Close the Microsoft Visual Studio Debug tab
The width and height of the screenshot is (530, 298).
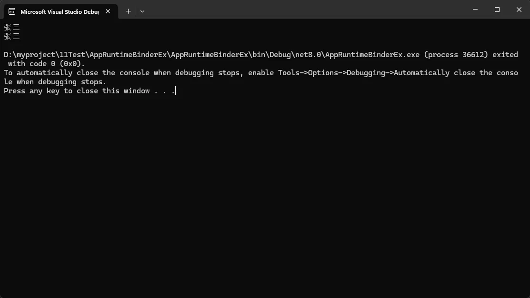[108, 11]
